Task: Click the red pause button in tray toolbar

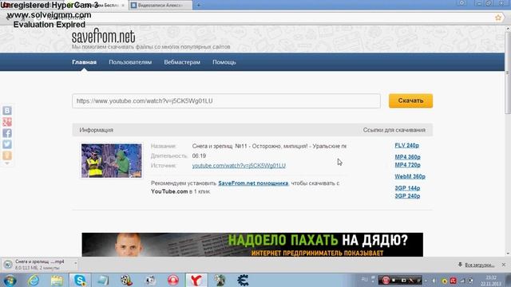Action: click(x=386, y=280)
